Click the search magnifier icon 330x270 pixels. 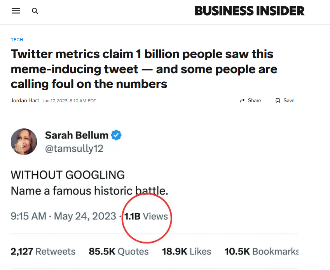35,11
